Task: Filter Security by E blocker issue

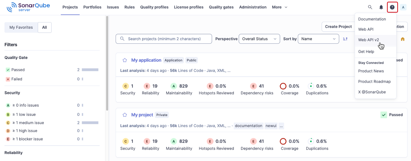Action: (52, 139)
